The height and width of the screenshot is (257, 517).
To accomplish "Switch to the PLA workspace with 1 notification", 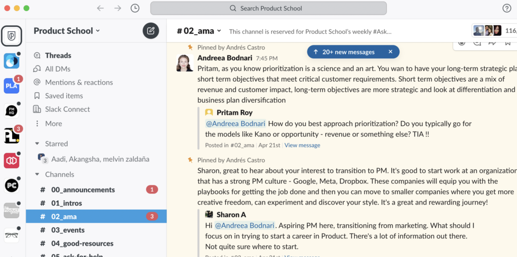I will (12, 86).
